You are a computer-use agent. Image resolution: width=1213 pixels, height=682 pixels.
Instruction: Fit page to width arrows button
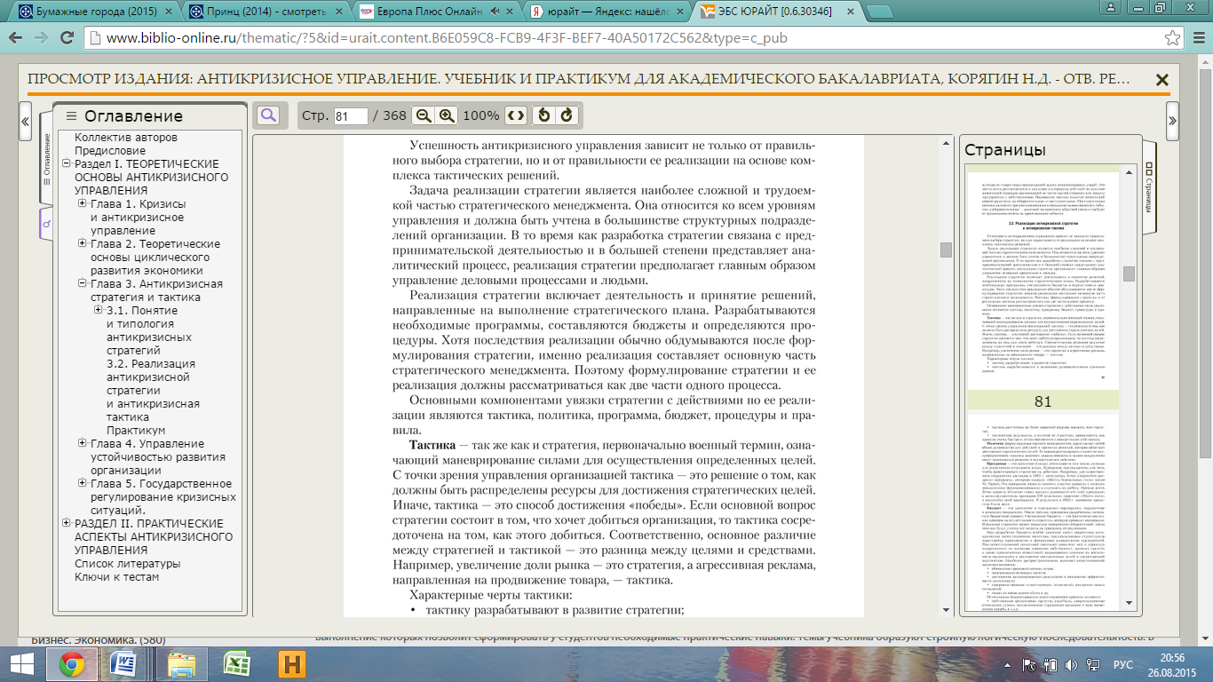click(x=516, y=115)
